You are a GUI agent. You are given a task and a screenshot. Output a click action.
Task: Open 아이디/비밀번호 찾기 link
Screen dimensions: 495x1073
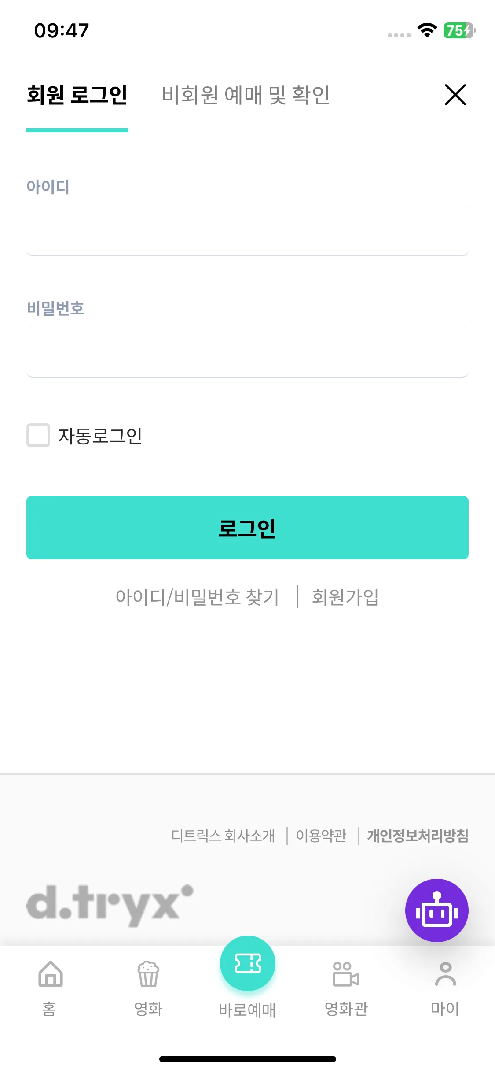point(198,597)
